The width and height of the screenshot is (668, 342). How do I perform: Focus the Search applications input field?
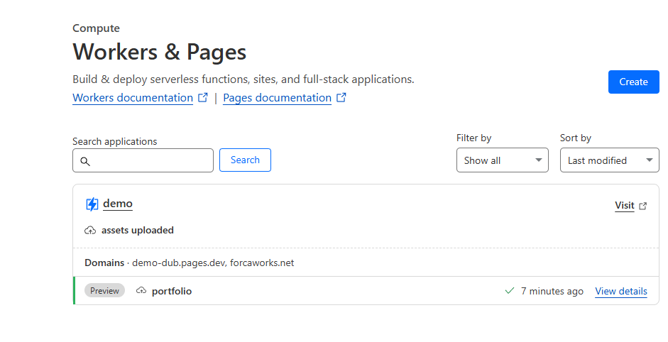tap(143, 160)
